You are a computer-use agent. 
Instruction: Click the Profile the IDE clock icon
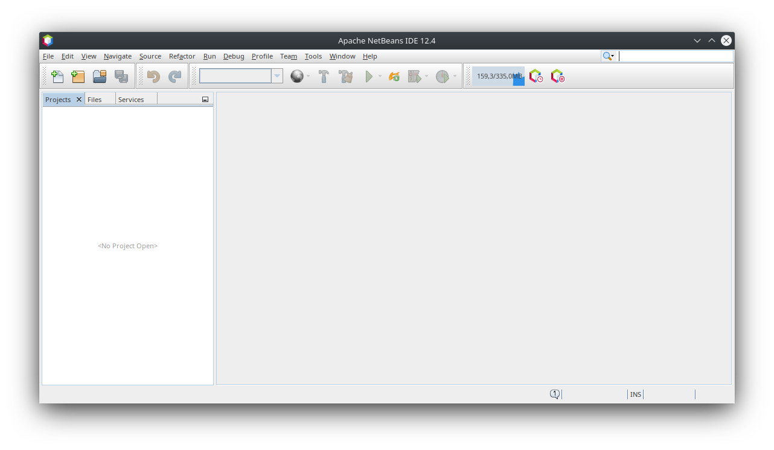click(x=536, y=76)
